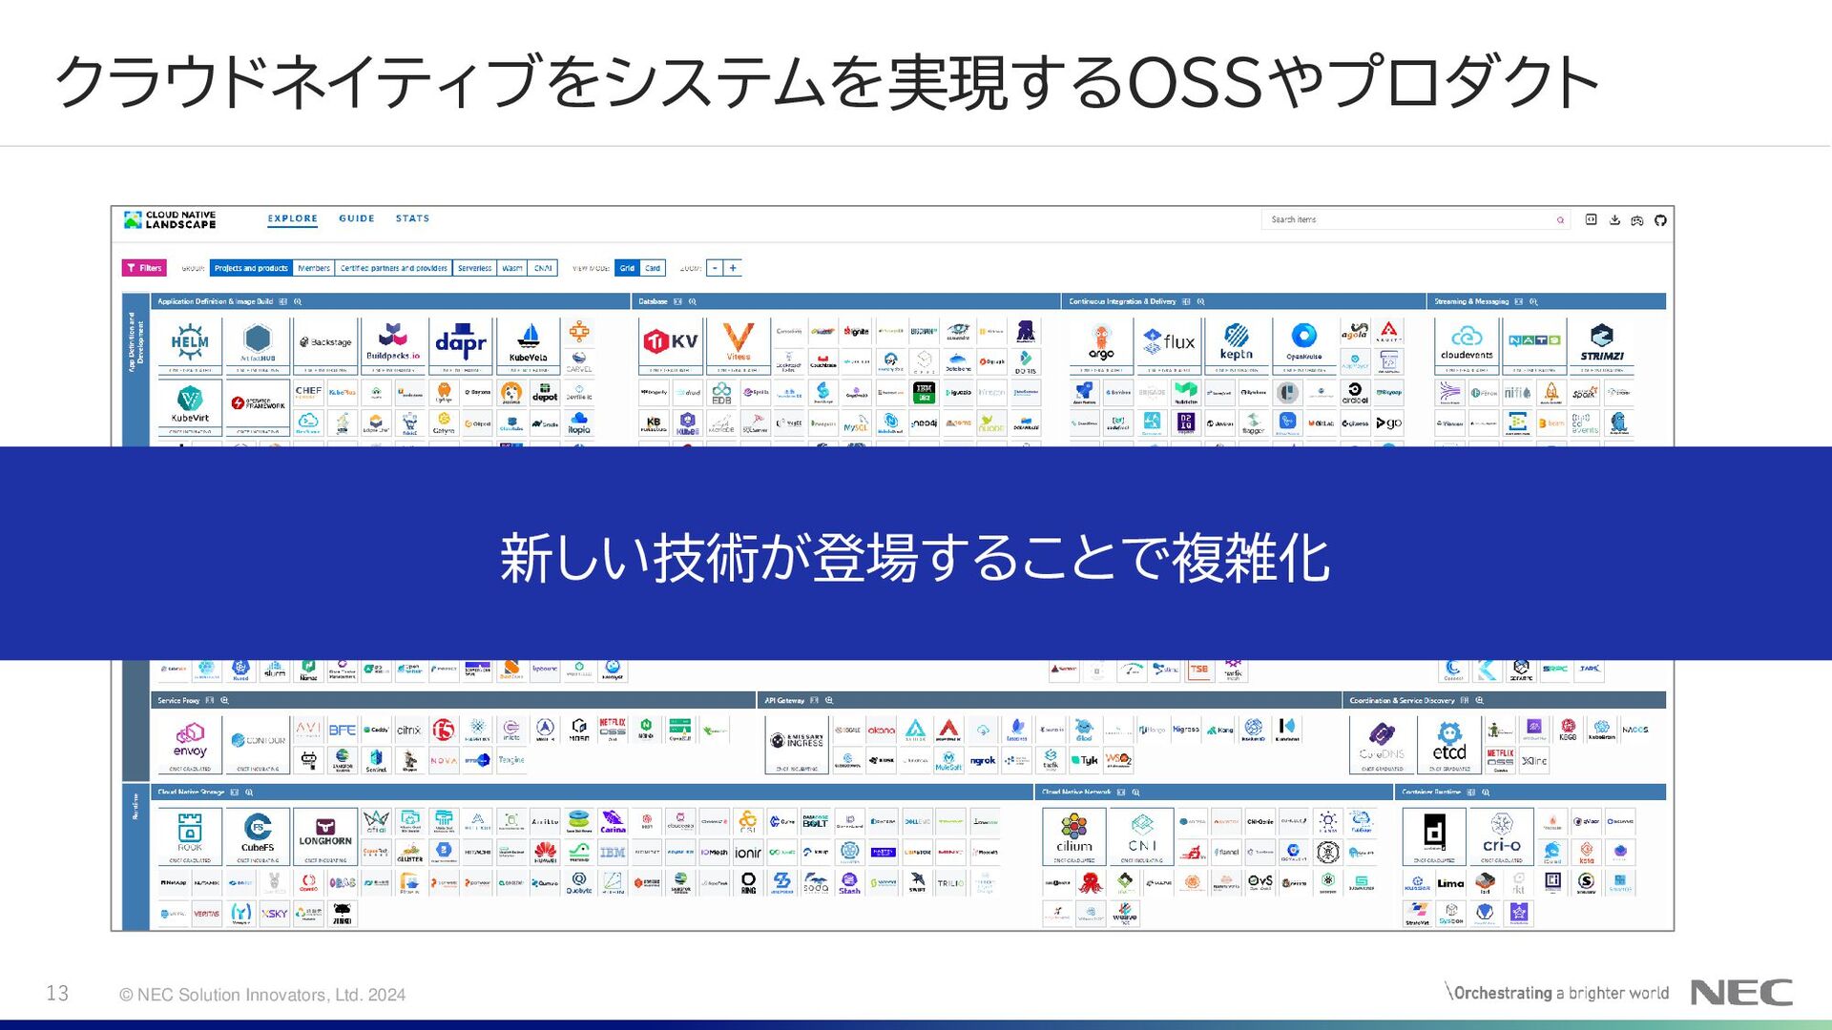Open the GitHub repository icon
Screen dimensions: 1832x1030
[x=1660, y=219]
